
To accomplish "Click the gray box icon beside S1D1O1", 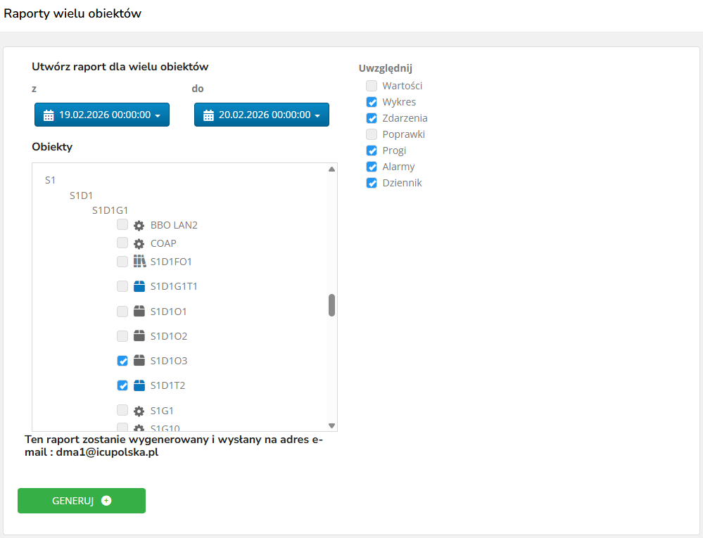I will (139, 311).
